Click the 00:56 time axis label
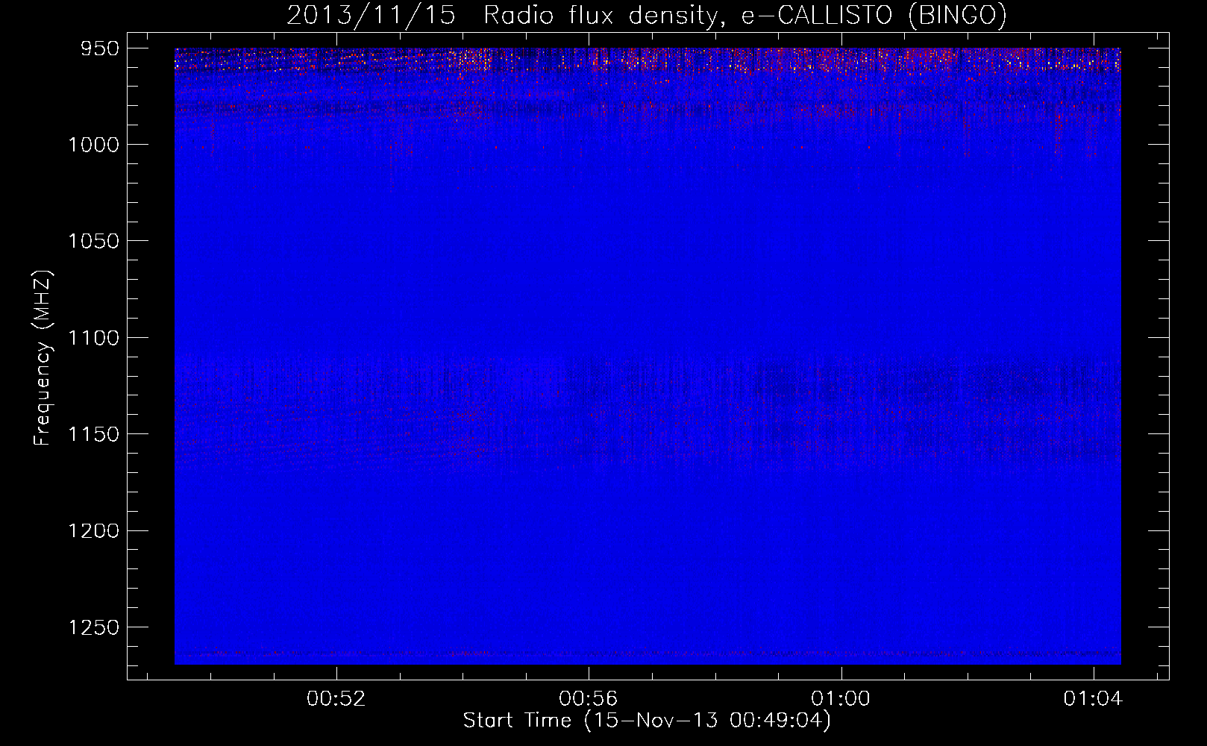The image size is (1207, 746). (589, 699)
